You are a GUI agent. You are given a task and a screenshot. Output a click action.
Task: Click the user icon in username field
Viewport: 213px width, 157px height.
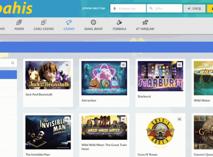[x=115, y=8]
